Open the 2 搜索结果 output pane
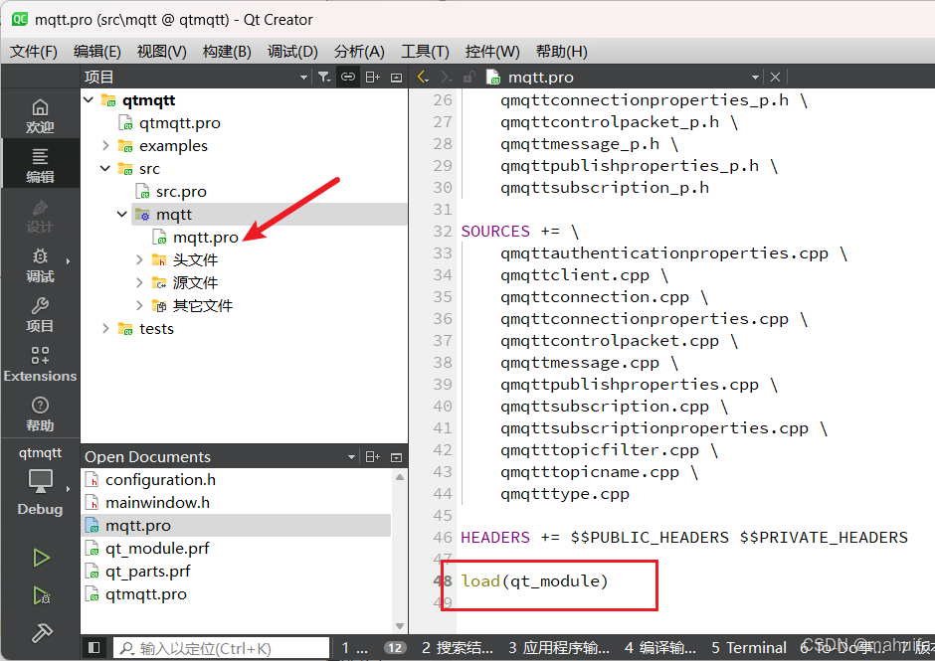 coord(457,648)
